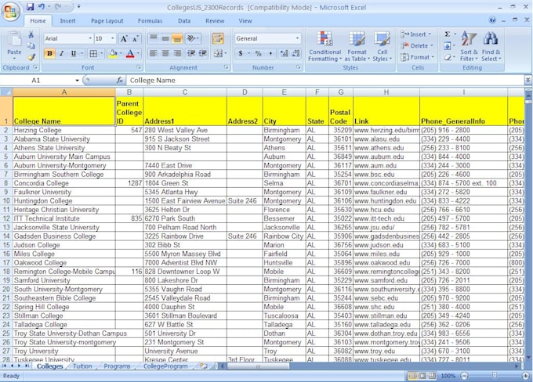Open the Tuition worksheet tab
The height and width of the screenshot is (382, 533).
click(82, 366)
